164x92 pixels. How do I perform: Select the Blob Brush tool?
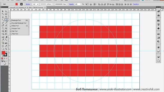(3, 25)
